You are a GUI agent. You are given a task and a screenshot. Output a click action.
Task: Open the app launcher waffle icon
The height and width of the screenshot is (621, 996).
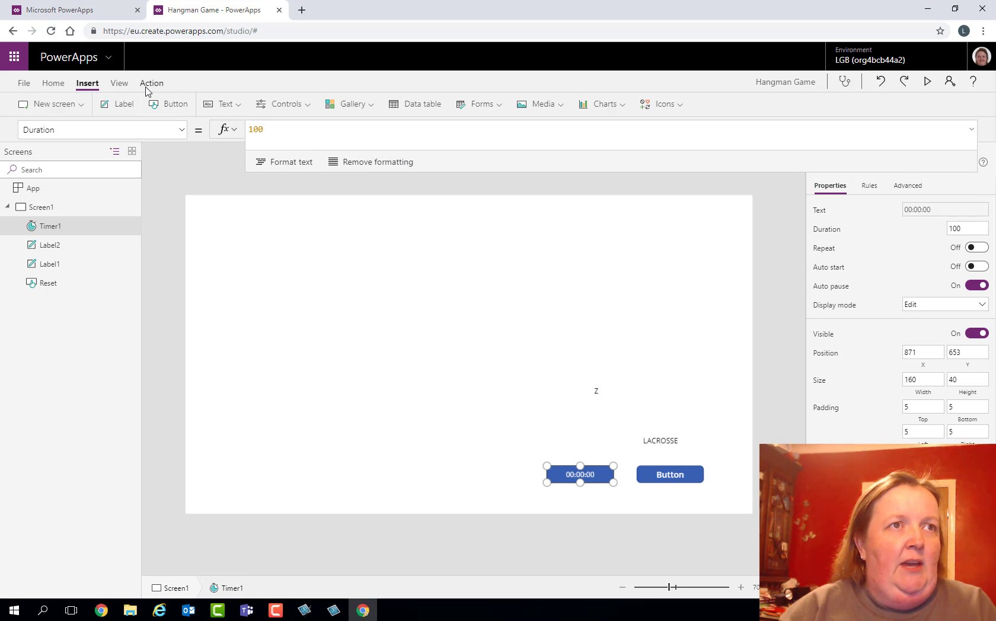14,57
